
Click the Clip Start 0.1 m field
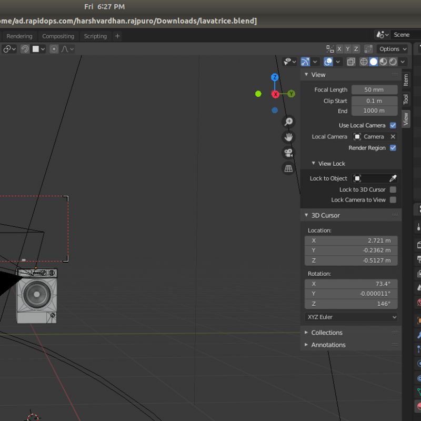click(x=374, y=101)
